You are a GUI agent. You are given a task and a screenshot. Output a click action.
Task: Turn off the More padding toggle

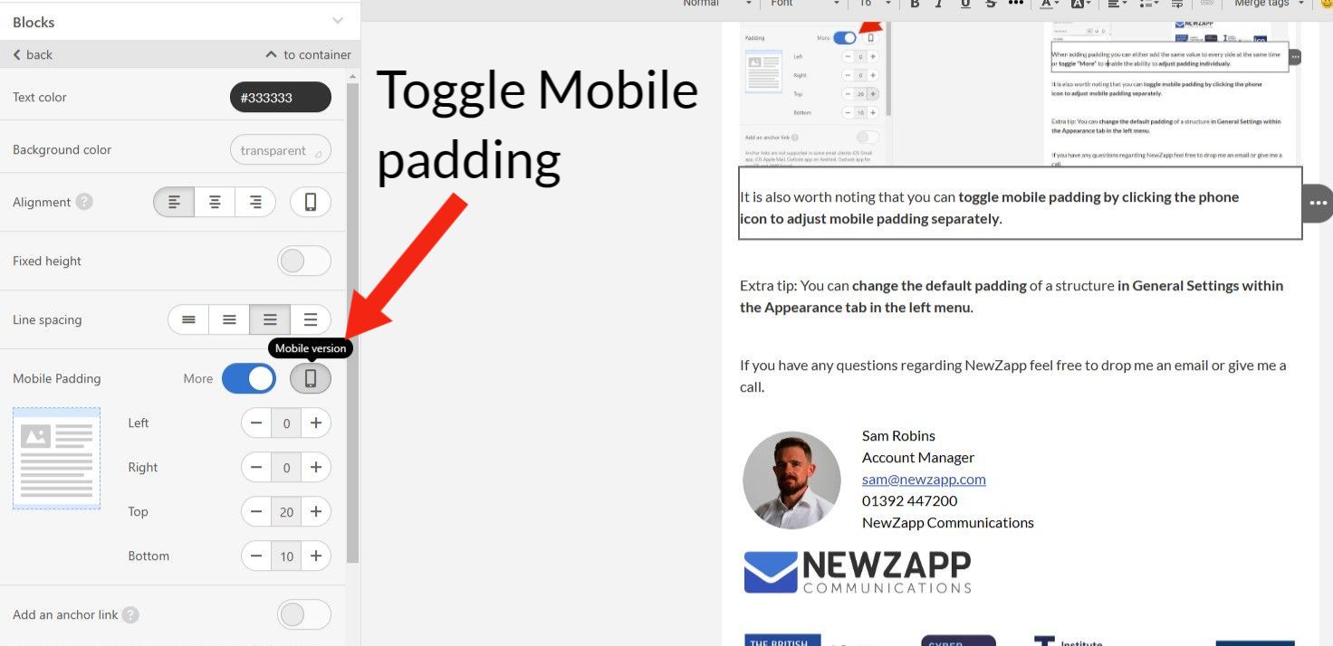pyautogui.click(x=249, y=378)
